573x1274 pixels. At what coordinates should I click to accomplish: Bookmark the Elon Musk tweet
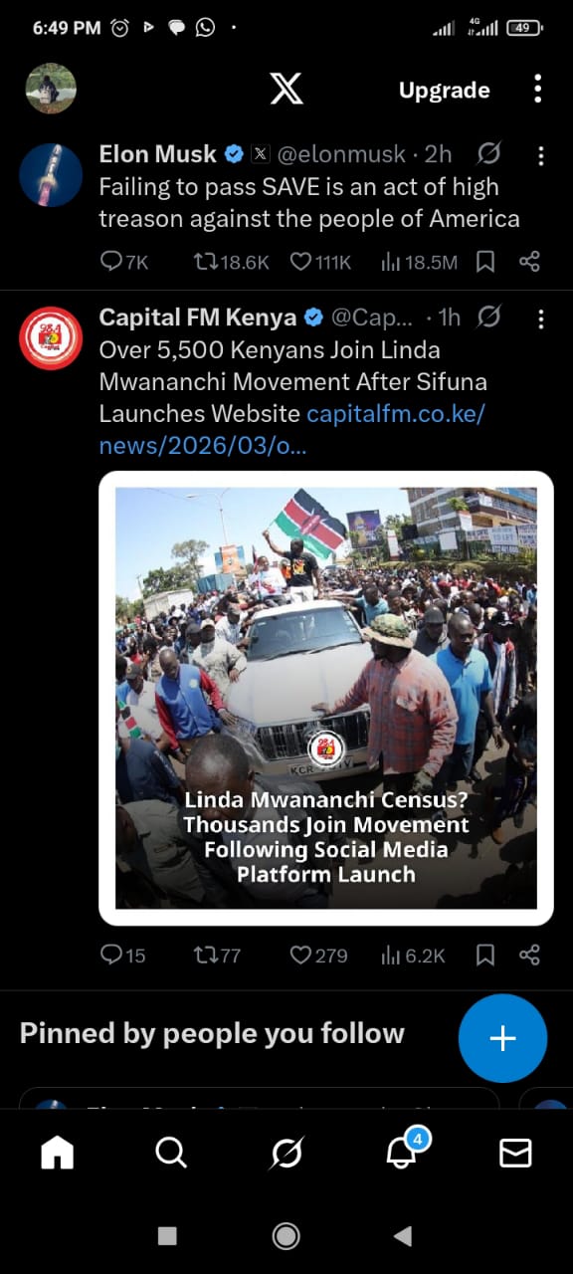coord(485,262)
